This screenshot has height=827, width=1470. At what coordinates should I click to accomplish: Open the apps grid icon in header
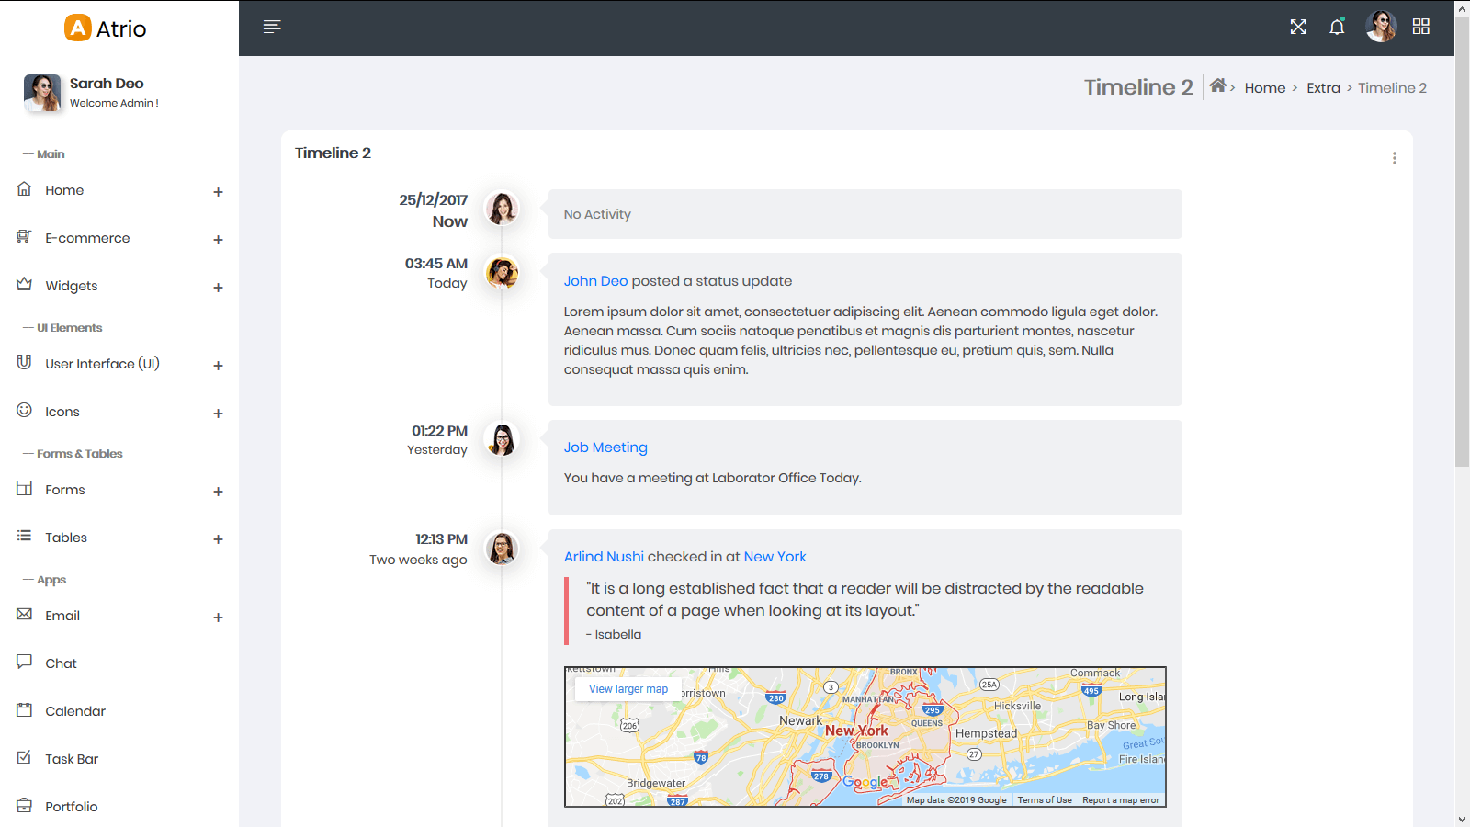click(x=1420, y=27)
